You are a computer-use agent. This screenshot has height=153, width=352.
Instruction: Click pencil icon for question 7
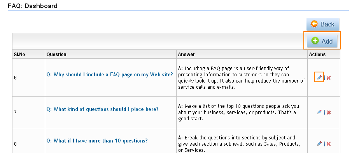pos(319,112)
